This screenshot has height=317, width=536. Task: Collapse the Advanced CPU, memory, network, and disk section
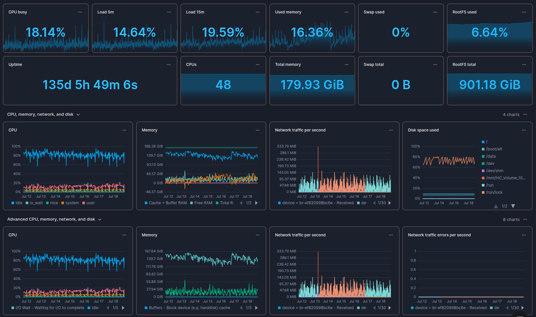(100, 220)
